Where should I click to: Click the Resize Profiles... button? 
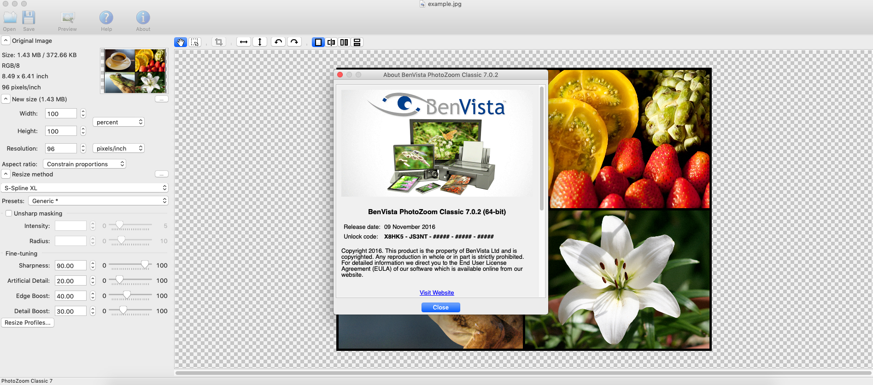click(28, 322)
